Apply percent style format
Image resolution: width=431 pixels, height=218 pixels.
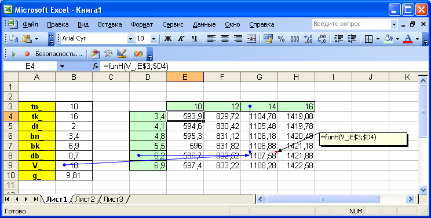[x=281, y=39]
